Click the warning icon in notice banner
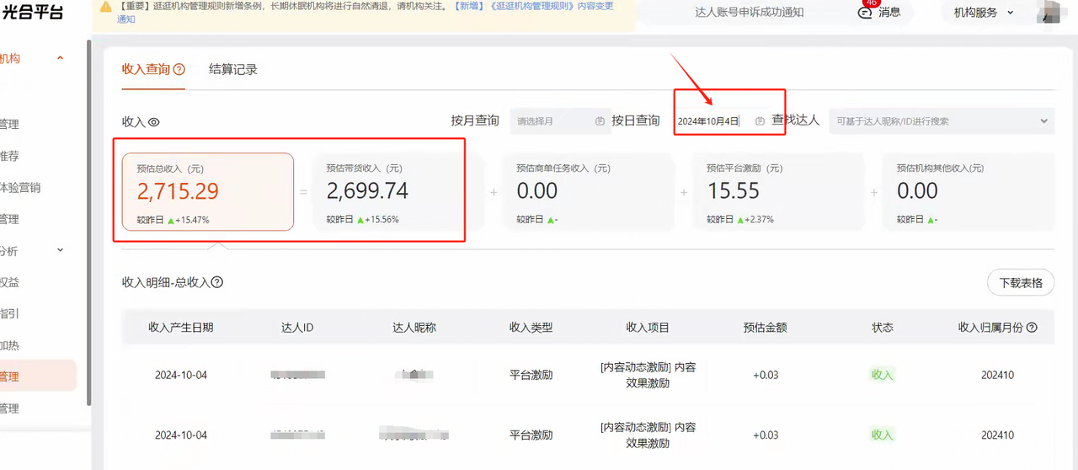The image size is (1078, 470). tap(105, 6)
